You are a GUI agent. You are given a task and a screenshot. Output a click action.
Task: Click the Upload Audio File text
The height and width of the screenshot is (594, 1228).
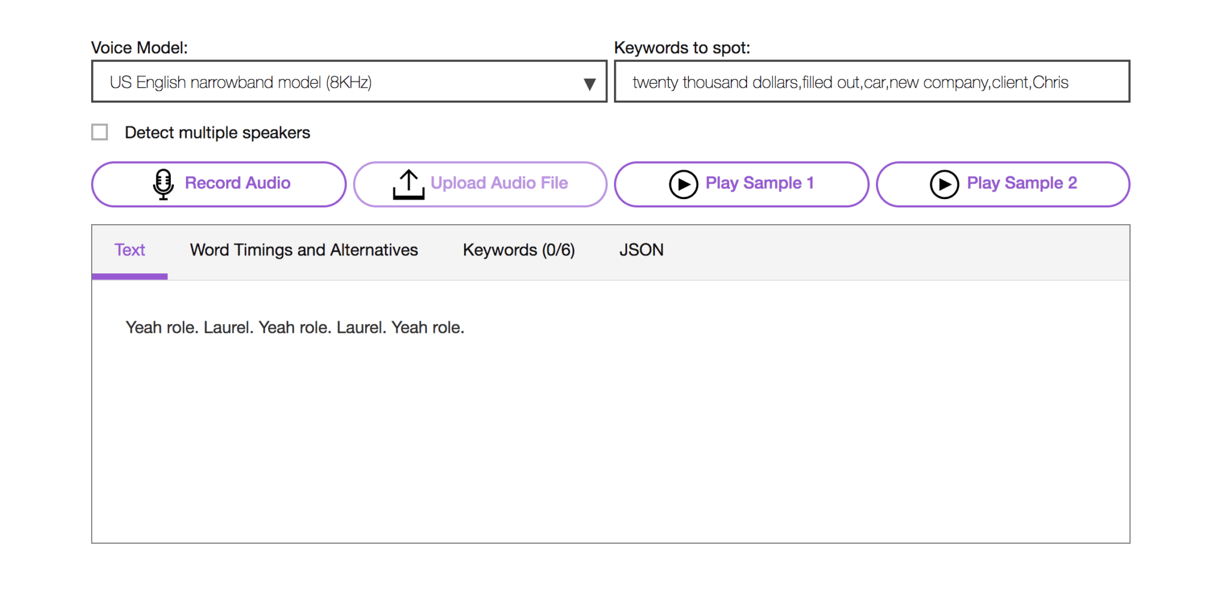click(499, 183)
